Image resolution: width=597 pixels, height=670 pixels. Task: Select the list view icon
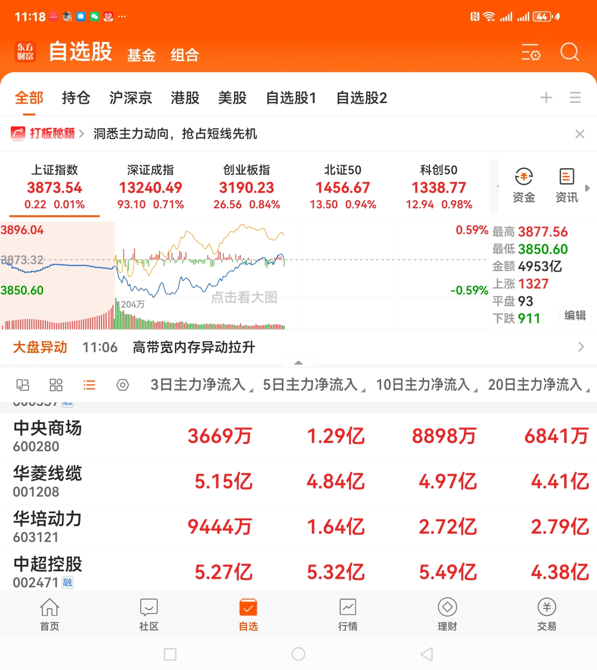(89, 385)
